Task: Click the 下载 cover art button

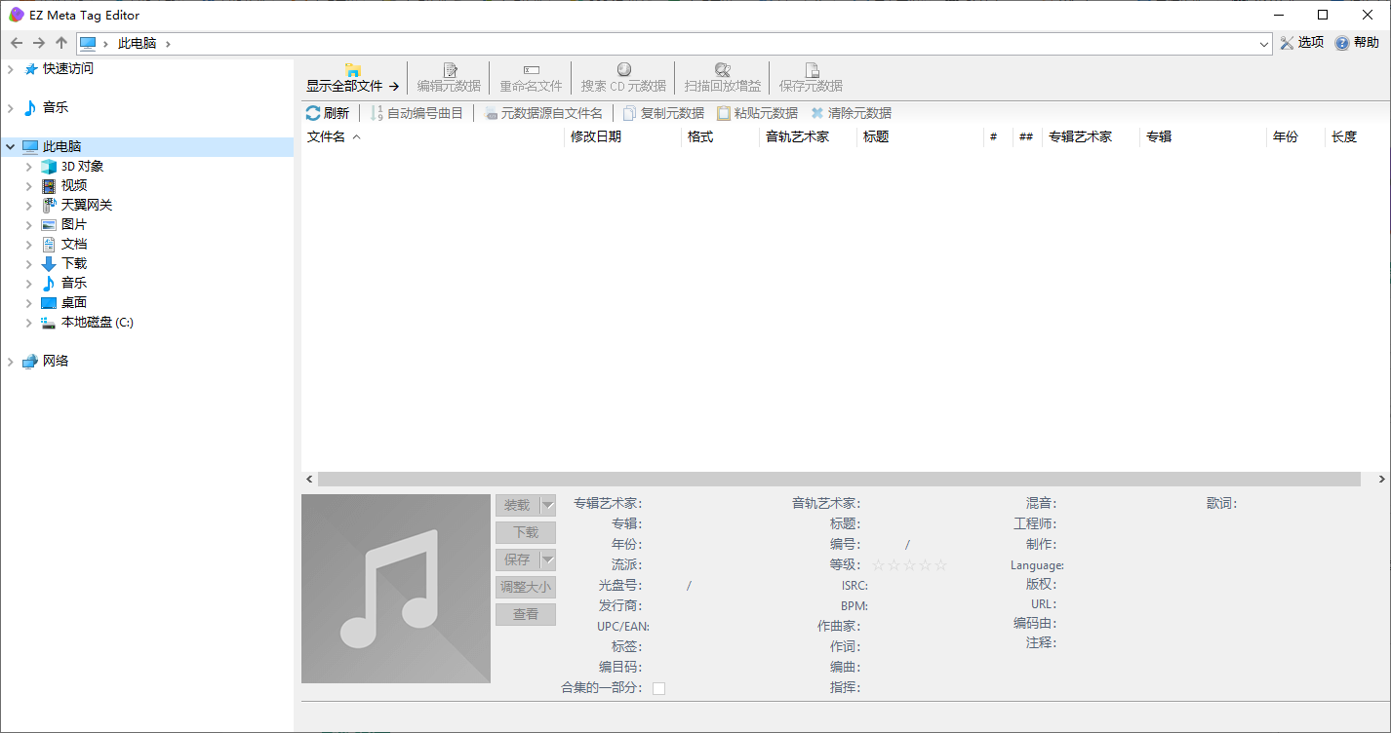Action: coord(526,532)
